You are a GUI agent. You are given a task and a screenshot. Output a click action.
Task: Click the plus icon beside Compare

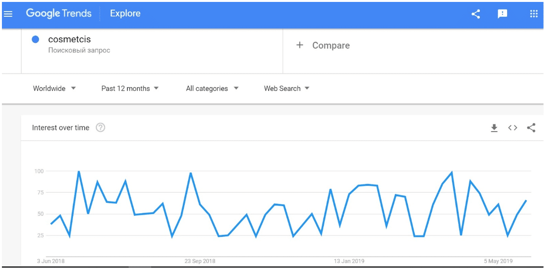point(299,45)
